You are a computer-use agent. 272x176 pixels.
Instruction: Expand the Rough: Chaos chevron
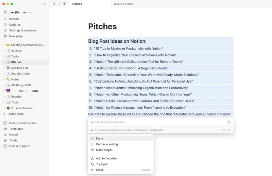(x=4, y=73)
